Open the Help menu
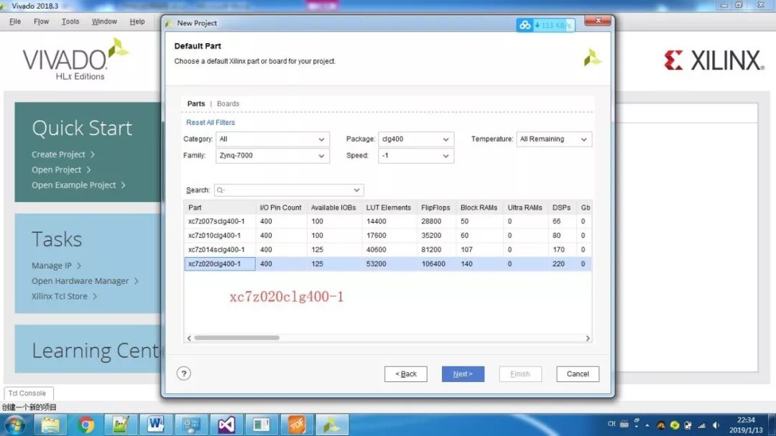 137,22
